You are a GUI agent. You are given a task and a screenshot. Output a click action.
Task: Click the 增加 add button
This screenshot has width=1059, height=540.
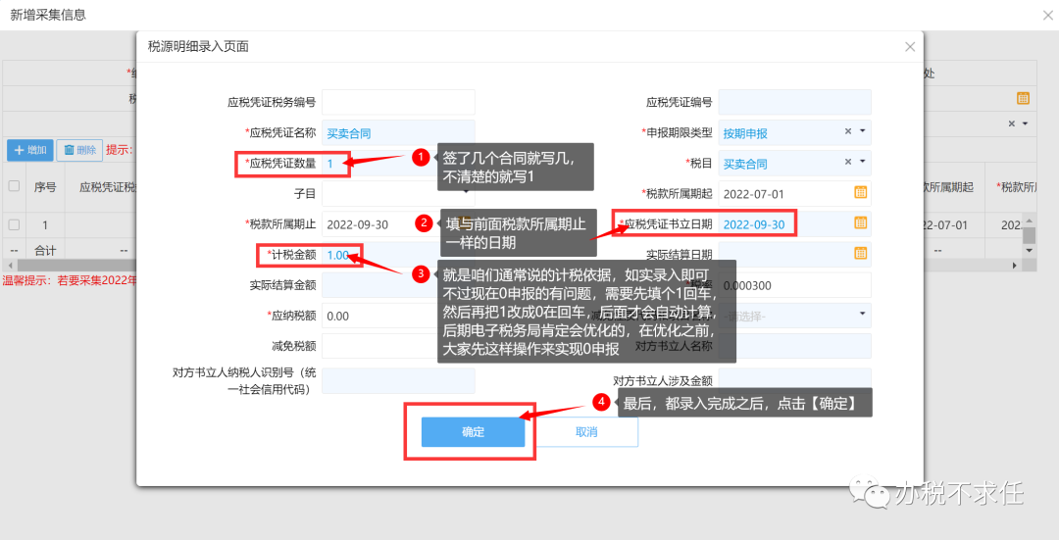click(x=29, y=150)
